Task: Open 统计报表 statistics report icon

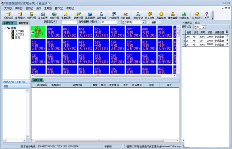Action: (184, 15)
